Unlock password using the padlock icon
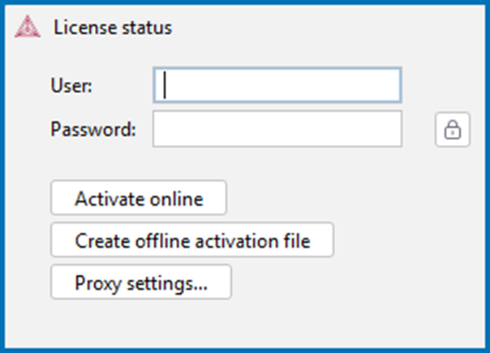Screen dimensions: 490x353 coord(453,130)
